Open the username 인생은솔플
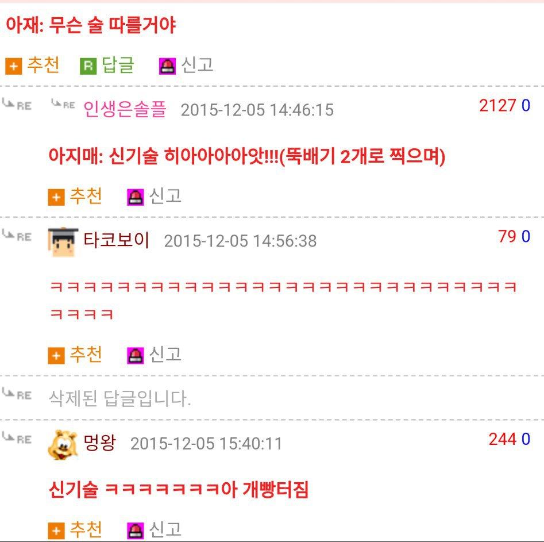The height and width of the screenshot is (542, 544). [125, 109]
